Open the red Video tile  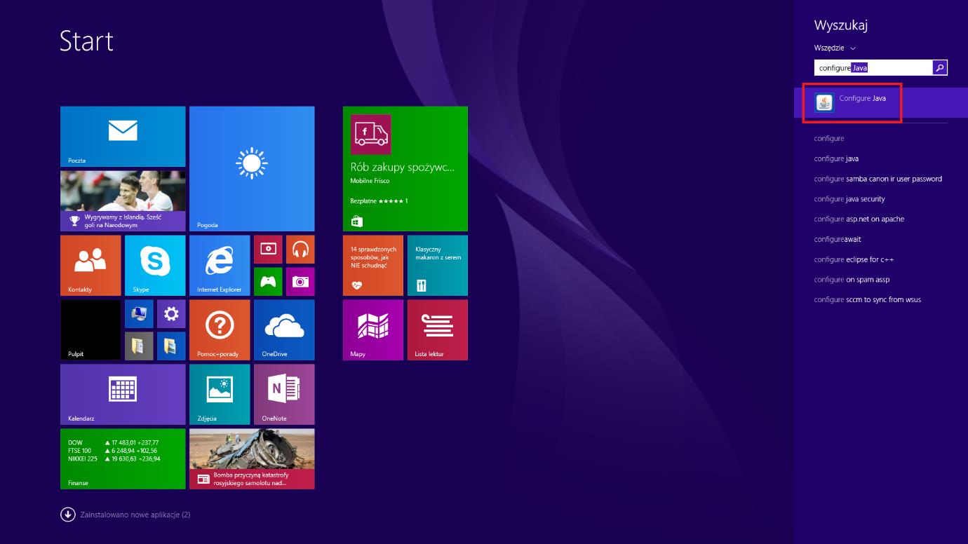[x=268, y=249]
